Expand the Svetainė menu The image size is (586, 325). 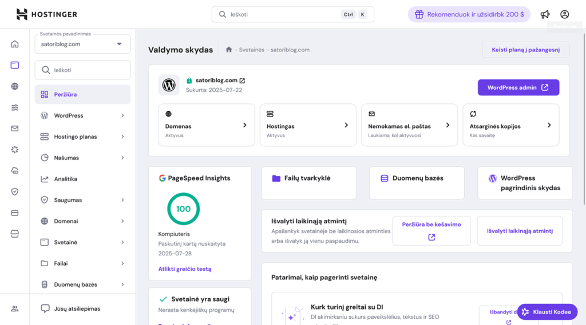pyautogui.click(x=82, y=242)
